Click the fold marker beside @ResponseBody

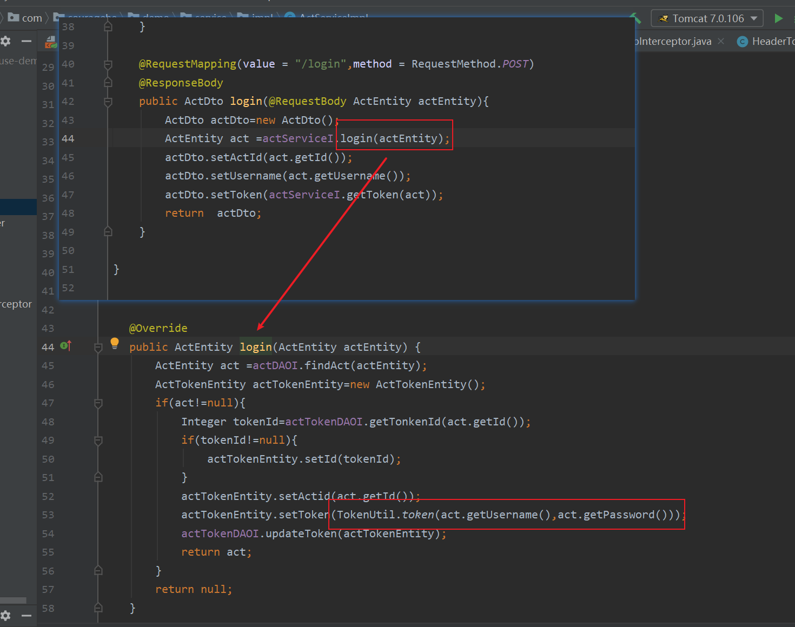108,83
